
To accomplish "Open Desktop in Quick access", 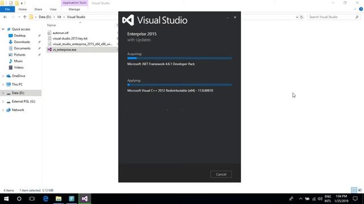I will [20, 36].
